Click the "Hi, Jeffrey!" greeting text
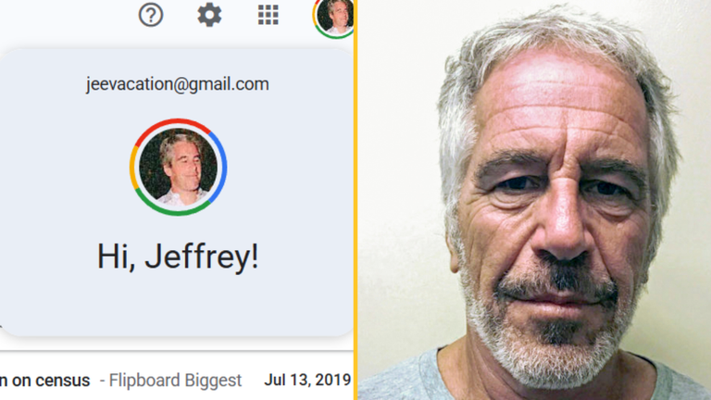Image resolution: width=711 pixels, height=400 pixels. pyautogui.click(x=178, y=257)
